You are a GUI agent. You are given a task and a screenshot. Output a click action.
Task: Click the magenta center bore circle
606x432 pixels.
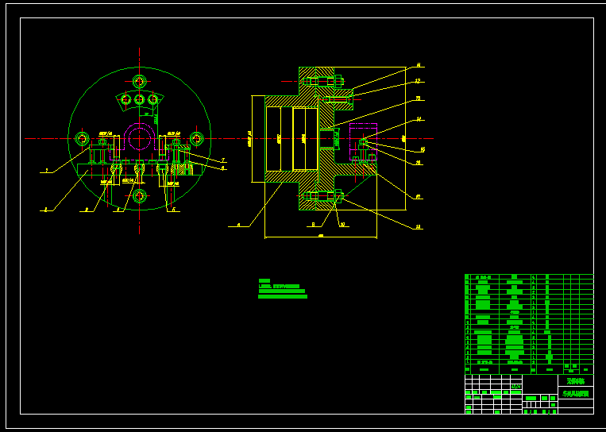point(140,139)
